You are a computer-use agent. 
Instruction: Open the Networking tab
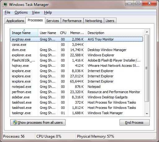pyautogui.click(x=93, y=21)
